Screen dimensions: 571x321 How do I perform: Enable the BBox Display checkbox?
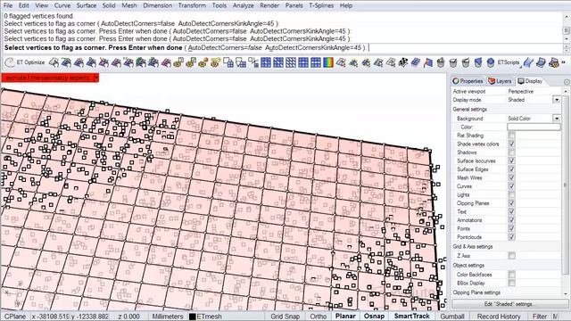(511, 283)
